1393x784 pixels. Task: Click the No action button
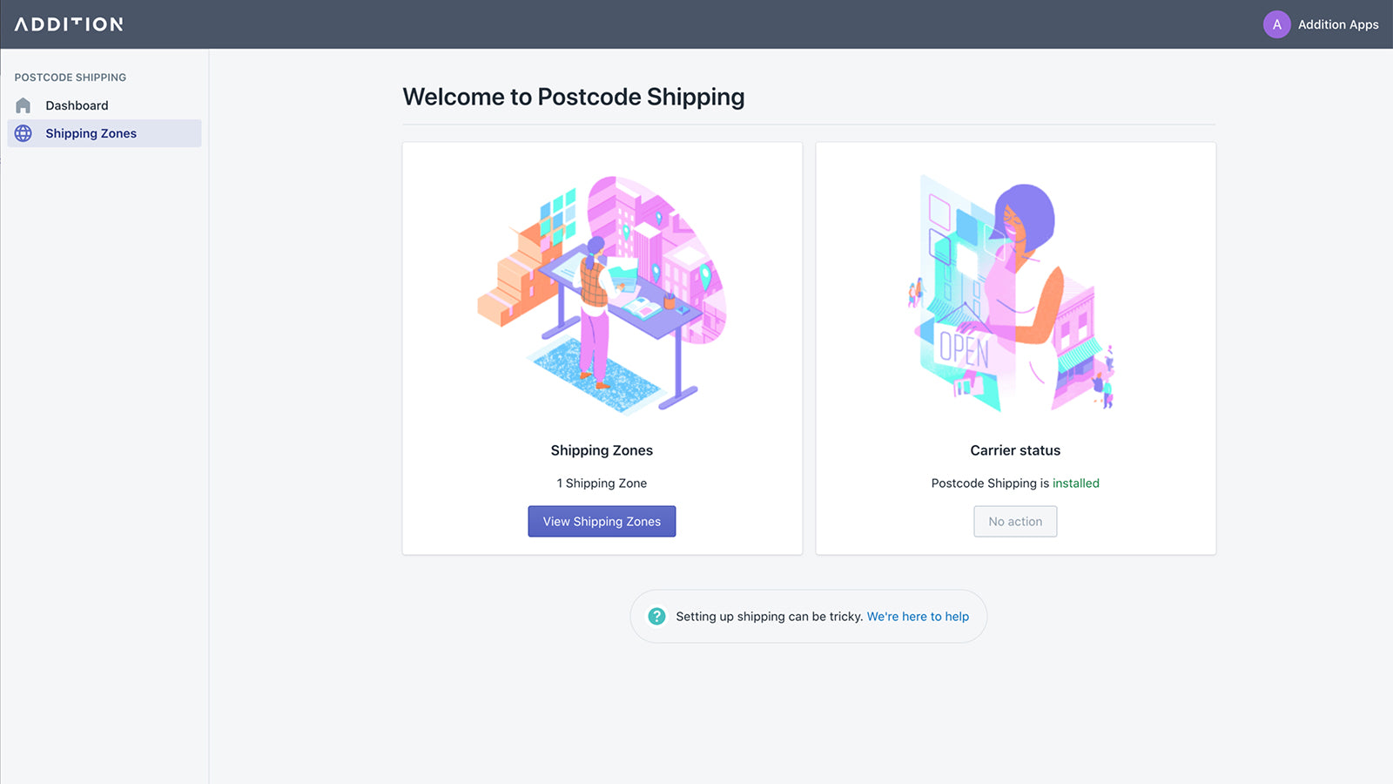(x=1015, y=522)
